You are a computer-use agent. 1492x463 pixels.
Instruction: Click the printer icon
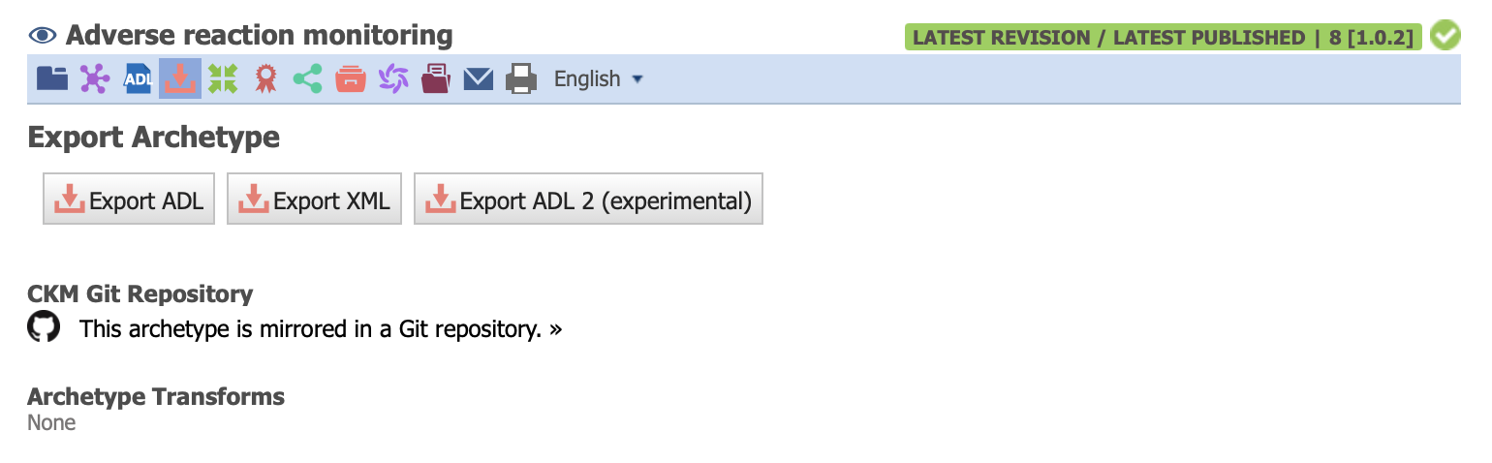pyautogui.click(x=521, y=78)
